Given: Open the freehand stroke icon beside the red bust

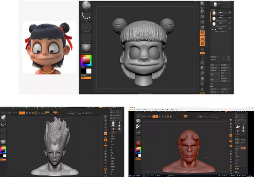Looking at the screenshot, I should (137, 126).
